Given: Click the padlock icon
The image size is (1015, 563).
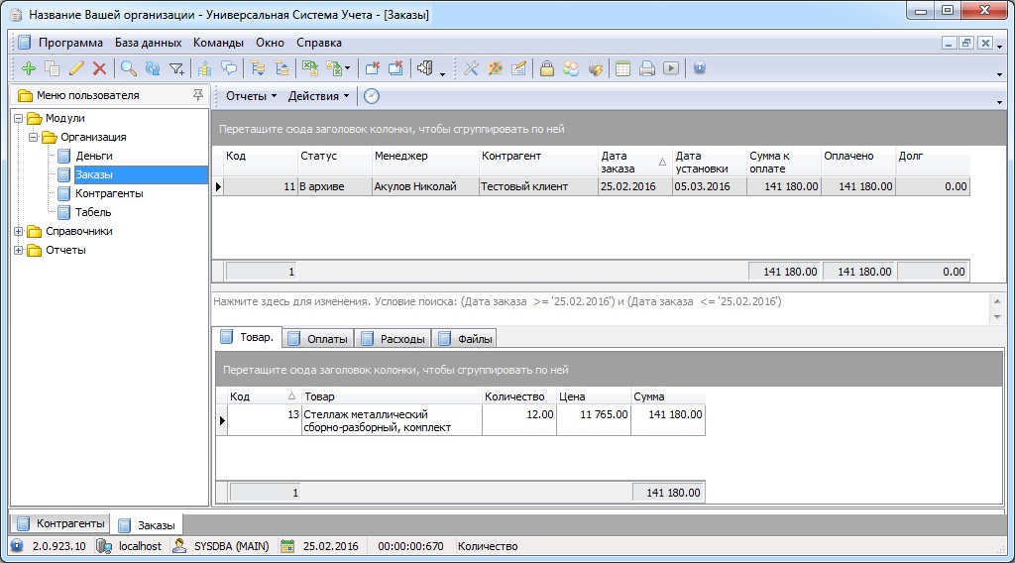Looking at the screenshot, I should (x=547, y=68).
